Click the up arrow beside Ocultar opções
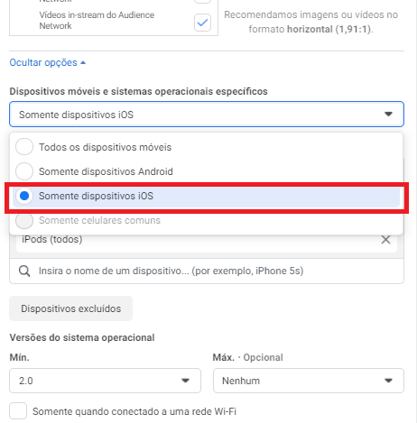Screen dimensions: 417x423 click(83, 62)
